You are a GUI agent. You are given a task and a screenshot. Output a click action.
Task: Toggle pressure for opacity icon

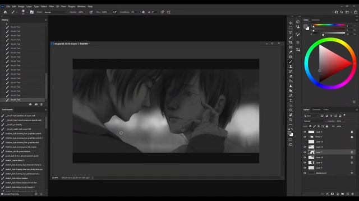coord(91,12)
